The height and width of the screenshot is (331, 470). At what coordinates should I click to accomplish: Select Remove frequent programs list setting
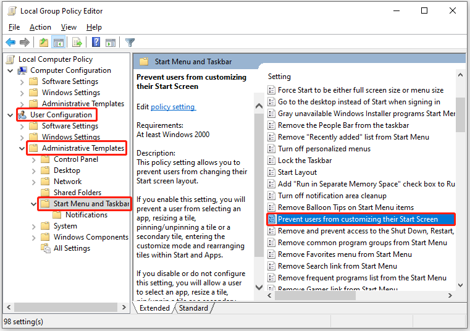[x=362, y=278]
